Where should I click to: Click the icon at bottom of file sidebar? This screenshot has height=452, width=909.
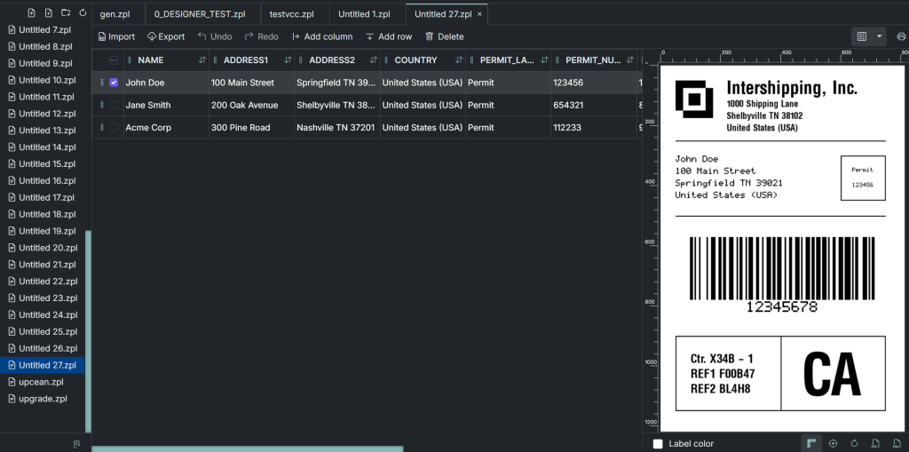click(x=76, y=444)
